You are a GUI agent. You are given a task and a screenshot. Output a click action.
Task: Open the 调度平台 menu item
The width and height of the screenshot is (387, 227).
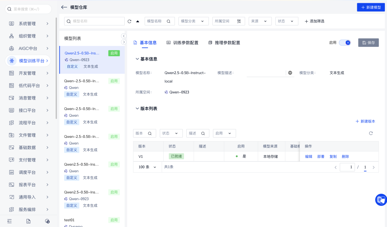(x=29, y=172)
